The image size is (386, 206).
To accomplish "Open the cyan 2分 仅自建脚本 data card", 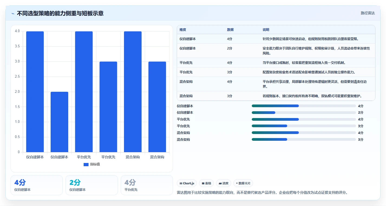I will pos(92,185).
